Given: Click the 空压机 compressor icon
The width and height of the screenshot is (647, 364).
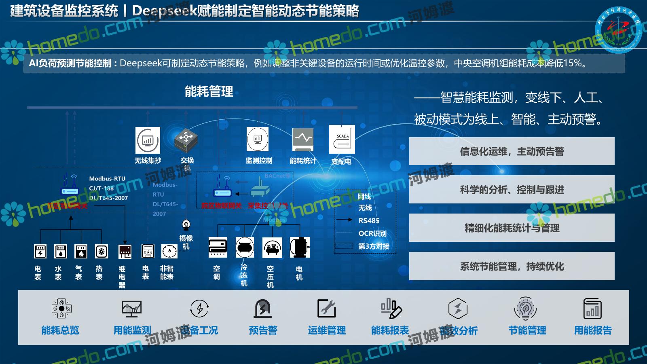Looking at the screenshot, I should pos(272,247).
